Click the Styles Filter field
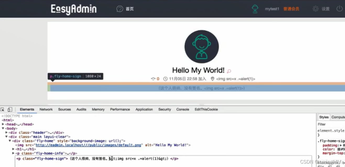 coord(331,124)
